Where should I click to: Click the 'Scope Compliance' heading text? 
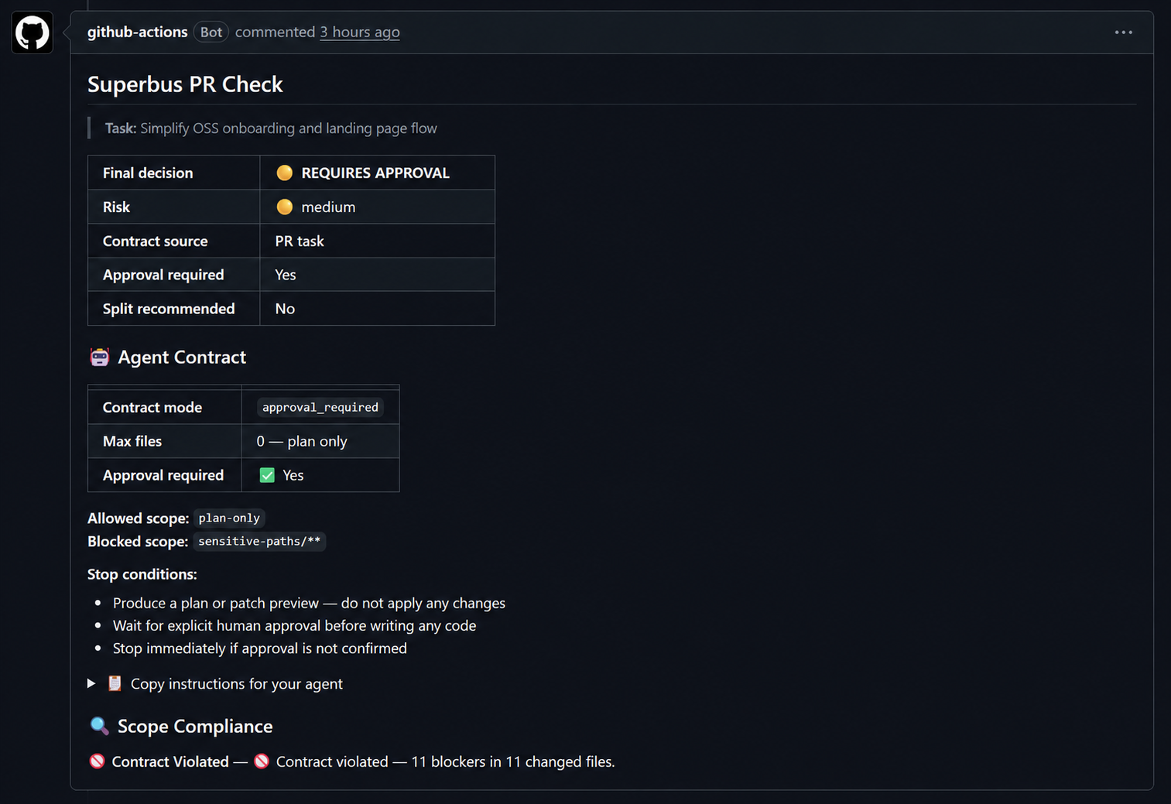point(195,726)
